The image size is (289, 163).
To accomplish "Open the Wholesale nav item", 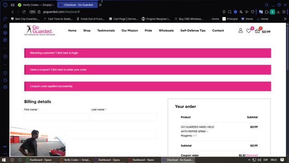I will coord(166,31).
